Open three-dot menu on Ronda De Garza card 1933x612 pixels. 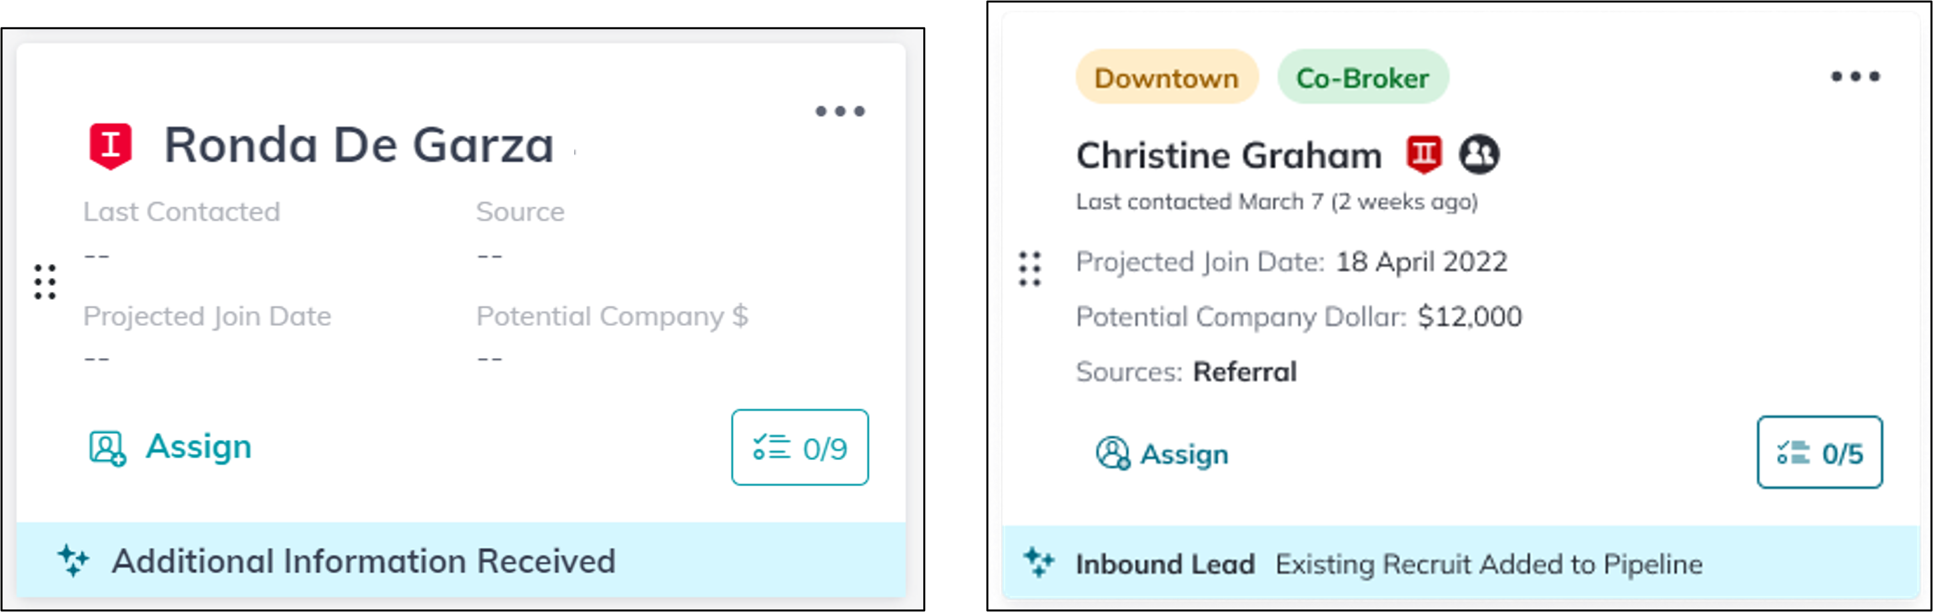[840, 112]
